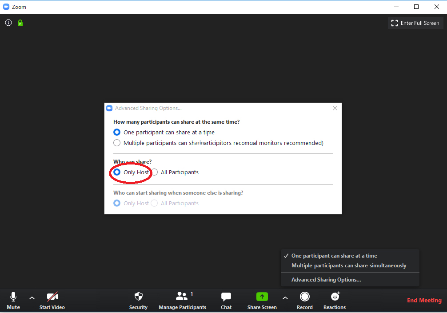This screenshot has height=313, width=447.
Task: Click the green encryption lock icon
Action: [20, 23]
